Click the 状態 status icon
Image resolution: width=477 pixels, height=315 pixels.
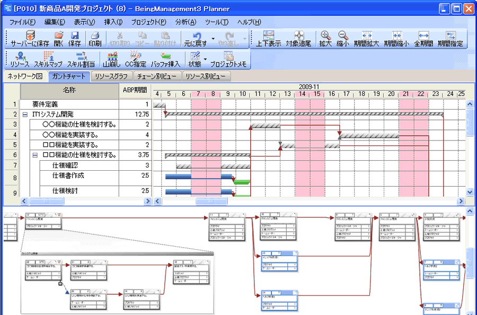[195, 59]
